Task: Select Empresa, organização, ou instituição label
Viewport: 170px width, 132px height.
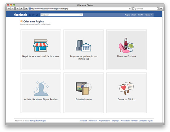Action: pos(84,58)
